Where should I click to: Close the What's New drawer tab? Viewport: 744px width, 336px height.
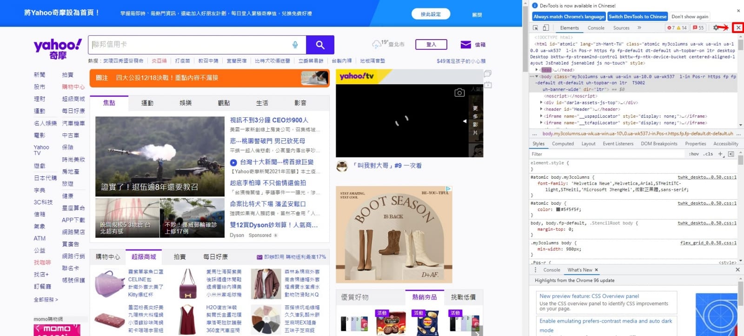click(596, 270)
